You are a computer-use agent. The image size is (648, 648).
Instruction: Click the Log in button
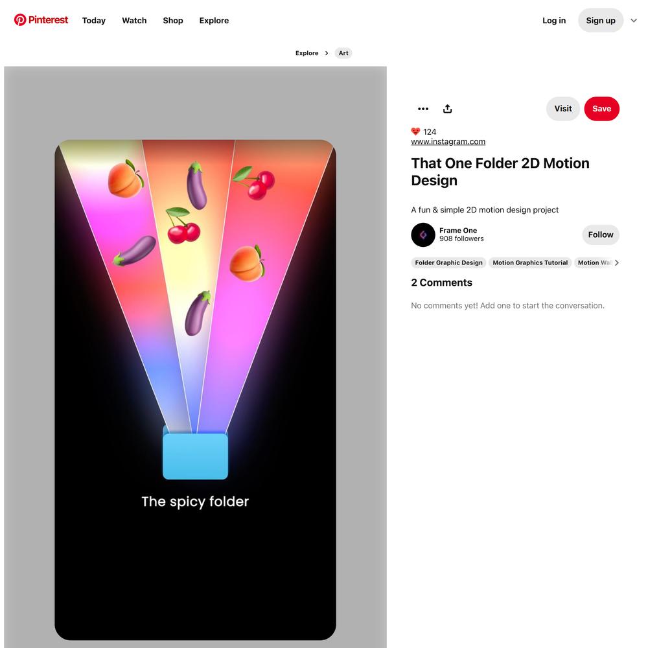[554, 20]
